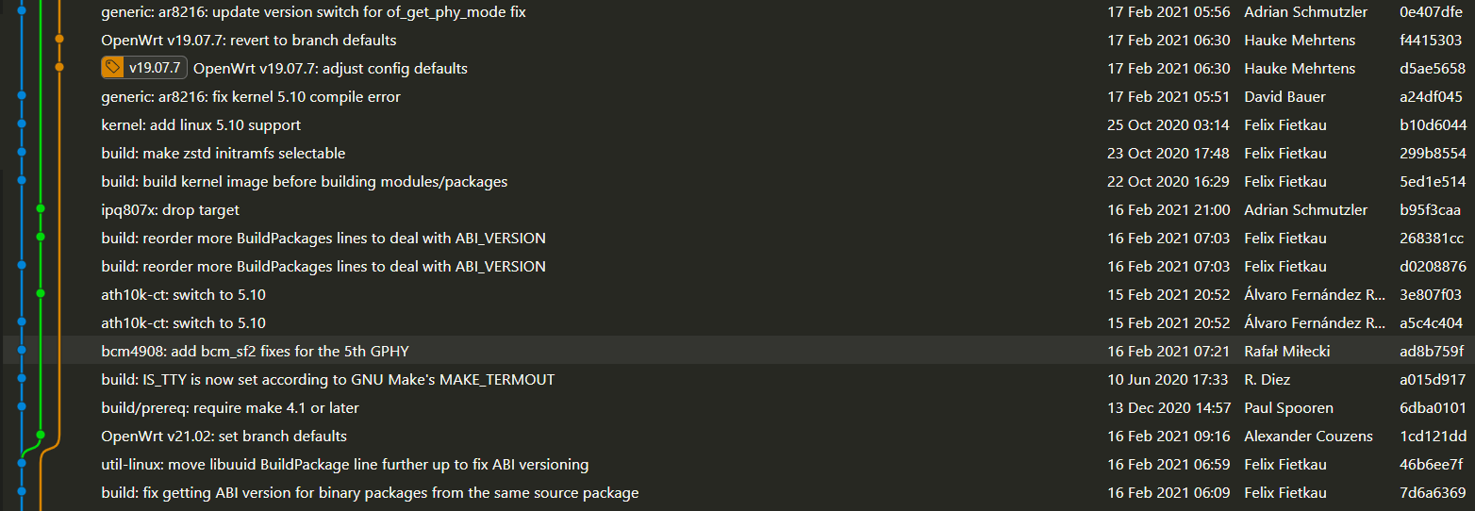1475x511 pixels.
Task: Click the v19.07.7 tag icon
Action: tap(113, 68)
